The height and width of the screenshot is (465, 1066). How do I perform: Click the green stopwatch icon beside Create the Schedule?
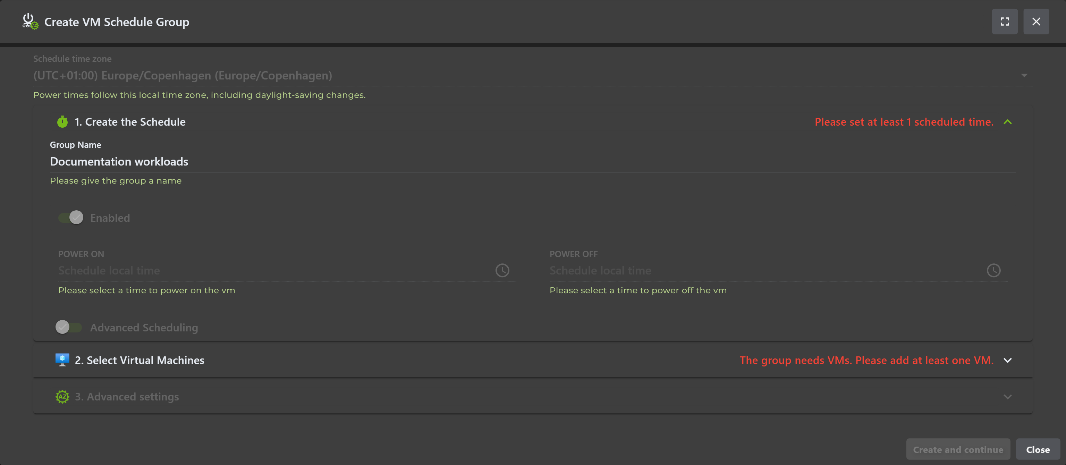point(62,122)
